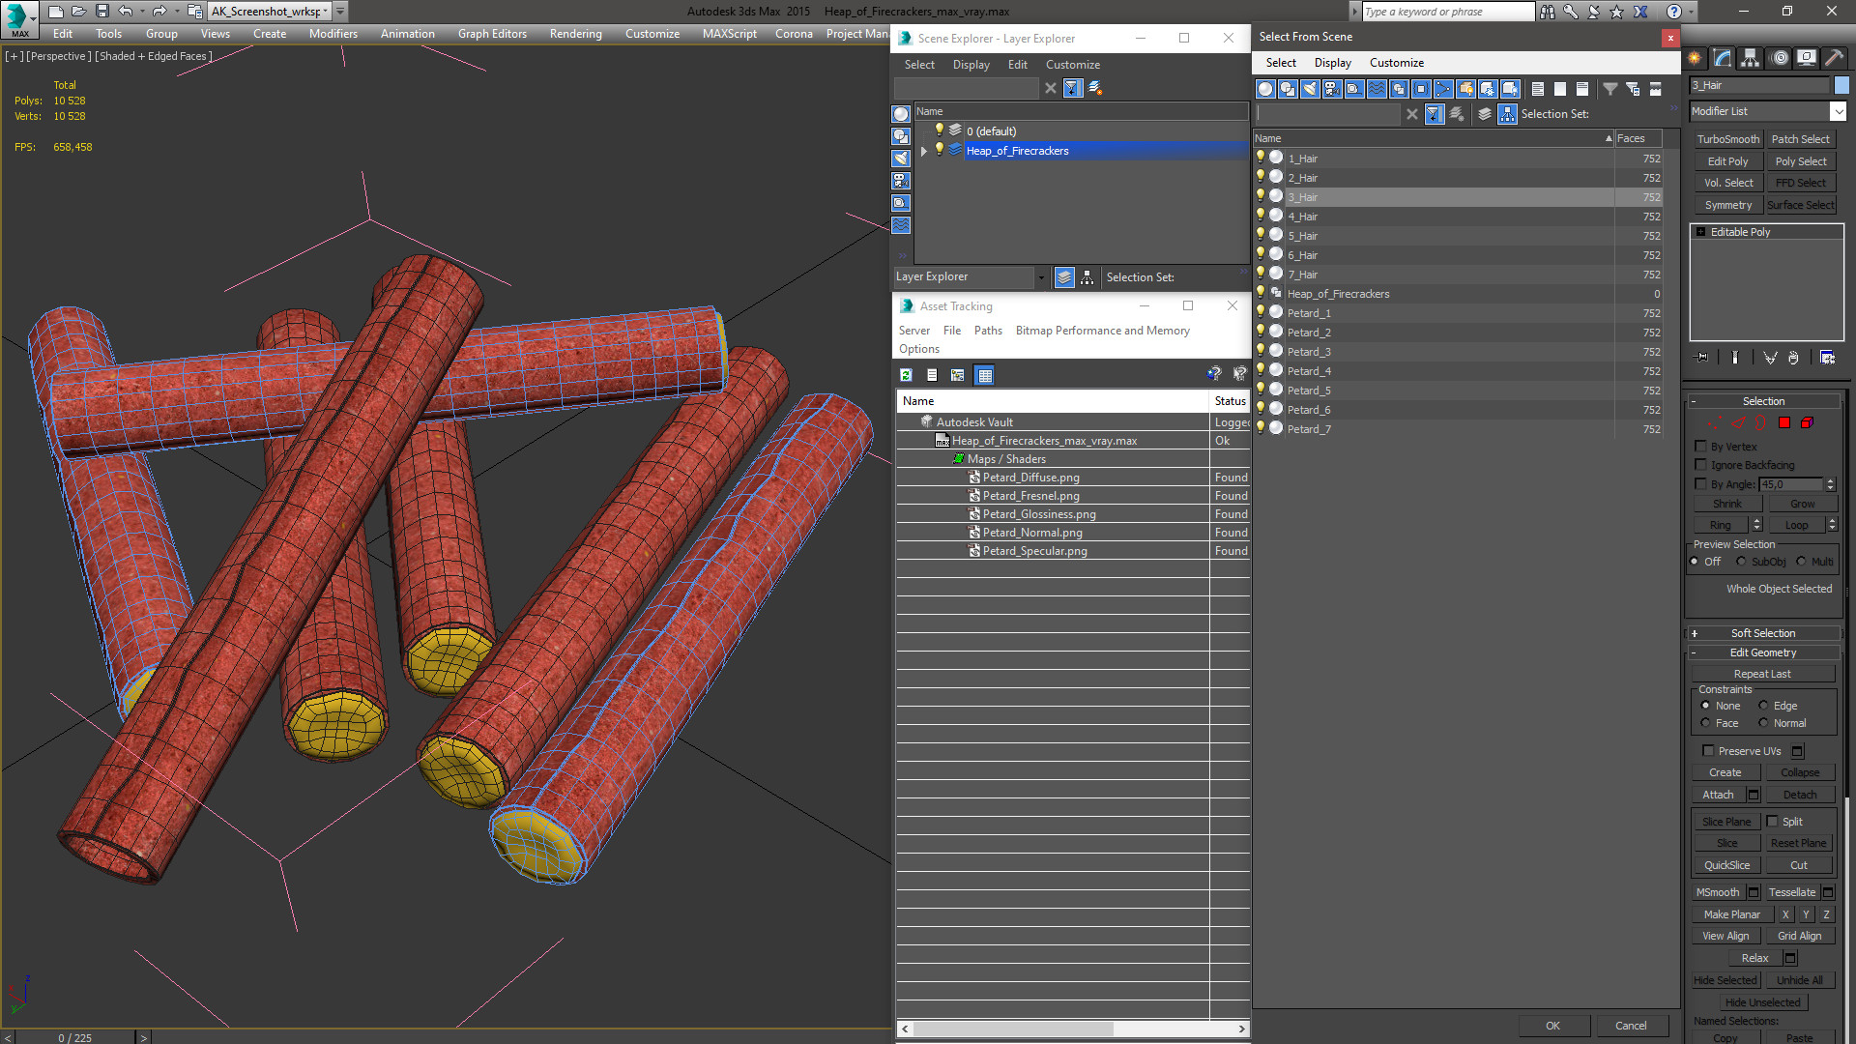Click the Undo arrow in title toolbar
The image size is (1856, 1044).
126,12
